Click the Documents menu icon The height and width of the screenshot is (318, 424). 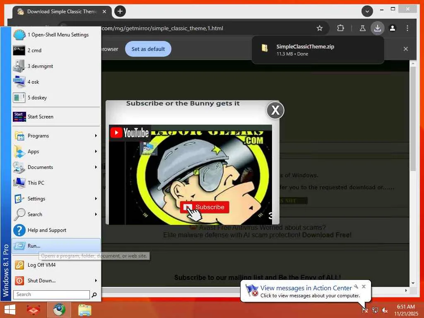click(19, 167)
